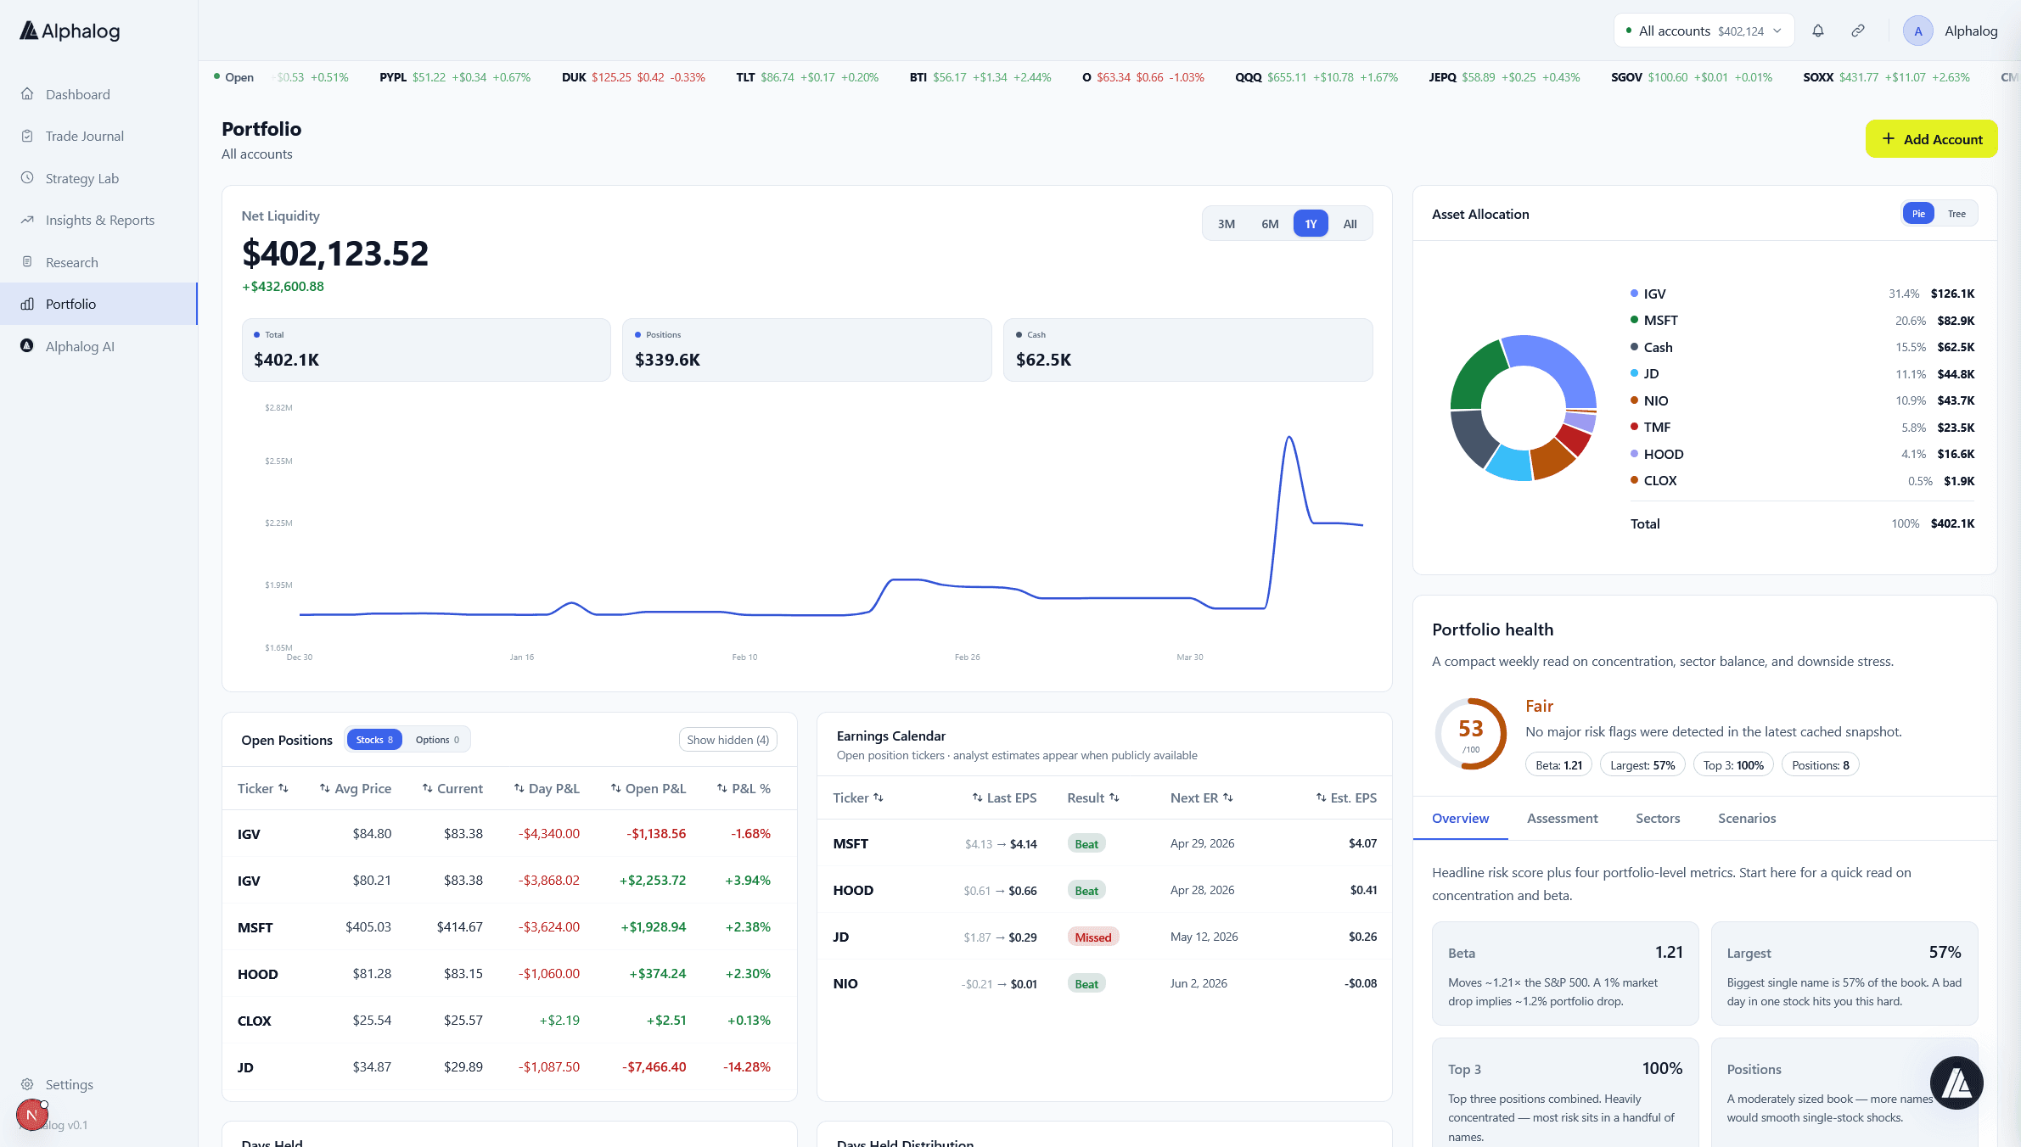Click the Research document icon
The width and height of the screenshot is (2021, 1147).
[27, 262]
